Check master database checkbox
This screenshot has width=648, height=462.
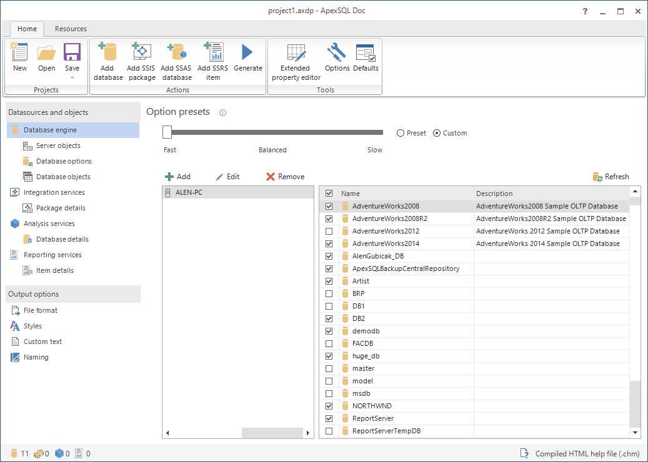click(329, 368)
